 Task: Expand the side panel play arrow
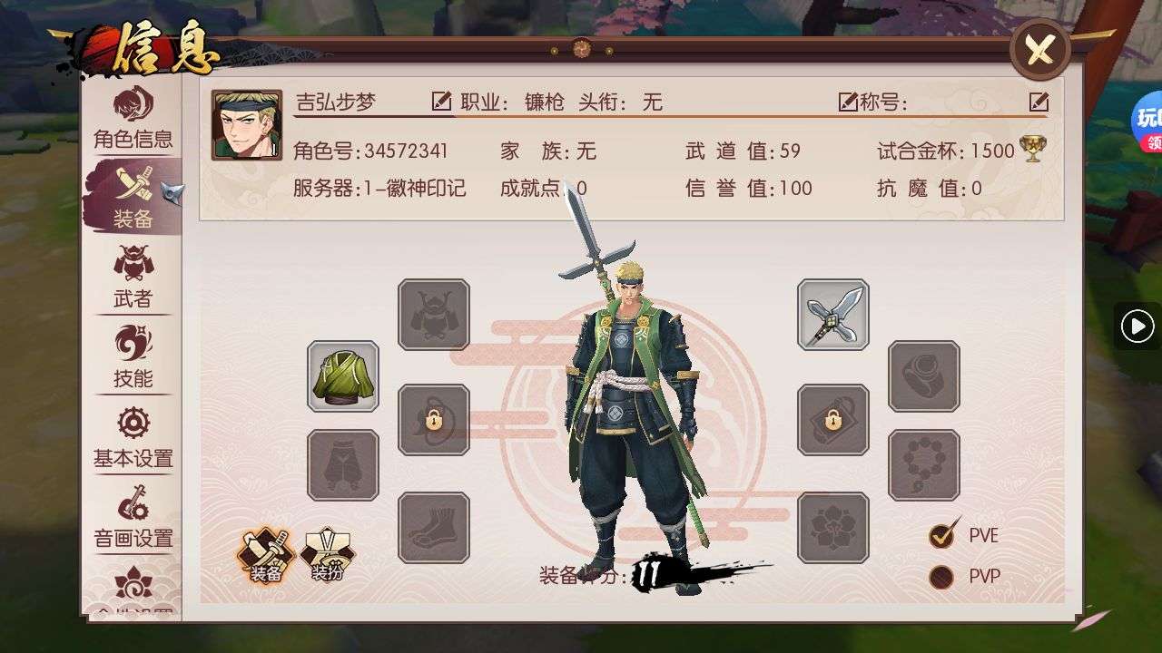click(1137, 326)
